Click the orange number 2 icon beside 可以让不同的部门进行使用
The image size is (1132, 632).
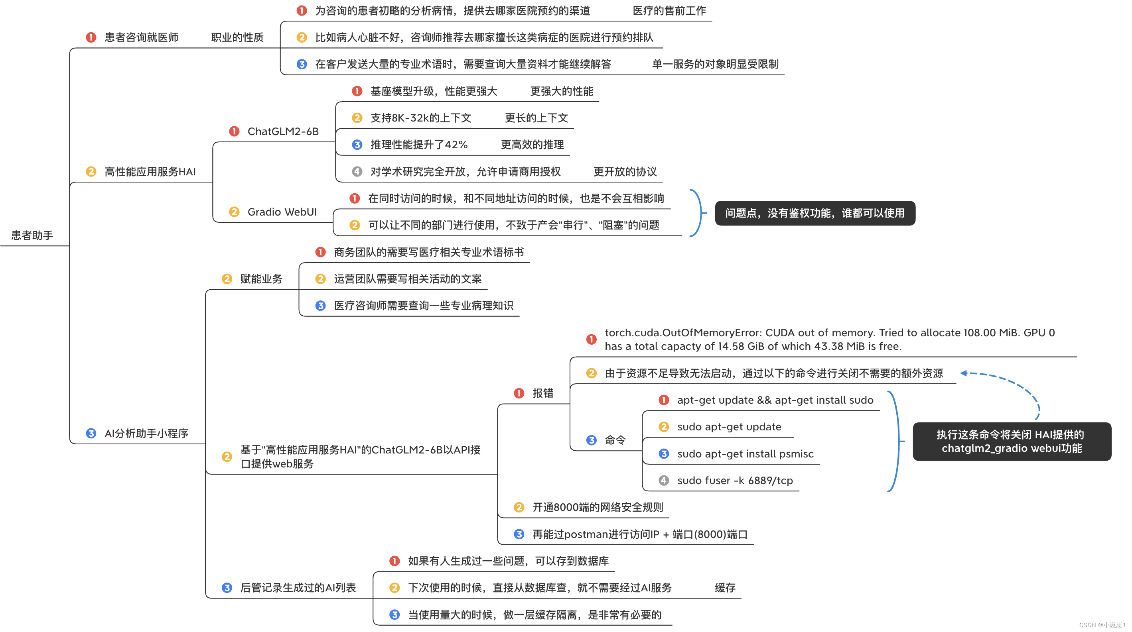coord(354,225)
